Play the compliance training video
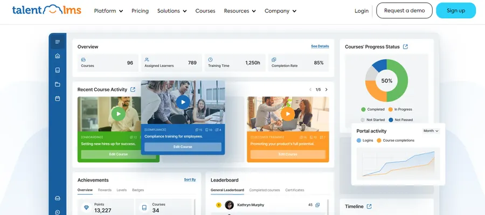 (183, 102)
